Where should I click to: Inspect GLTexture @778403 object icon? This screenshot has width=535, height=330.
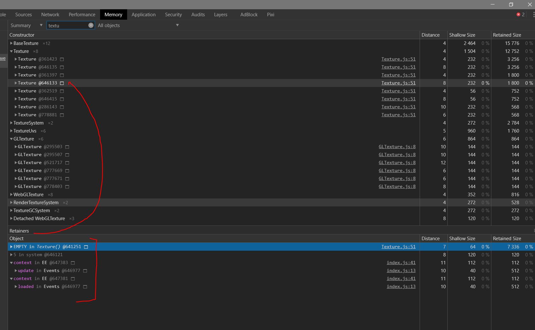(67, 186)
